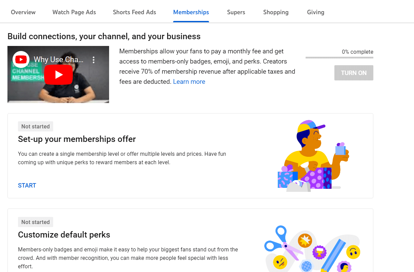Click the Not started badge on default perks
The image size is (414, 272).
coord(35,222)
